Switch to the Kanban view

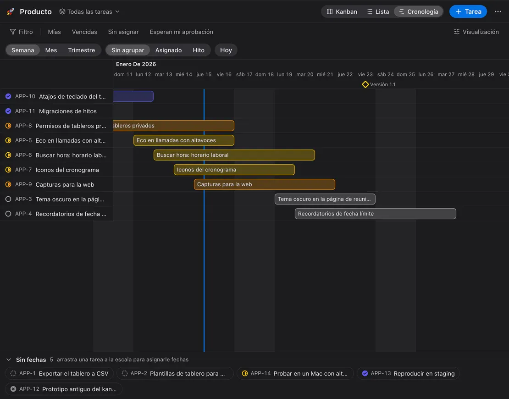tap(342, 11)
